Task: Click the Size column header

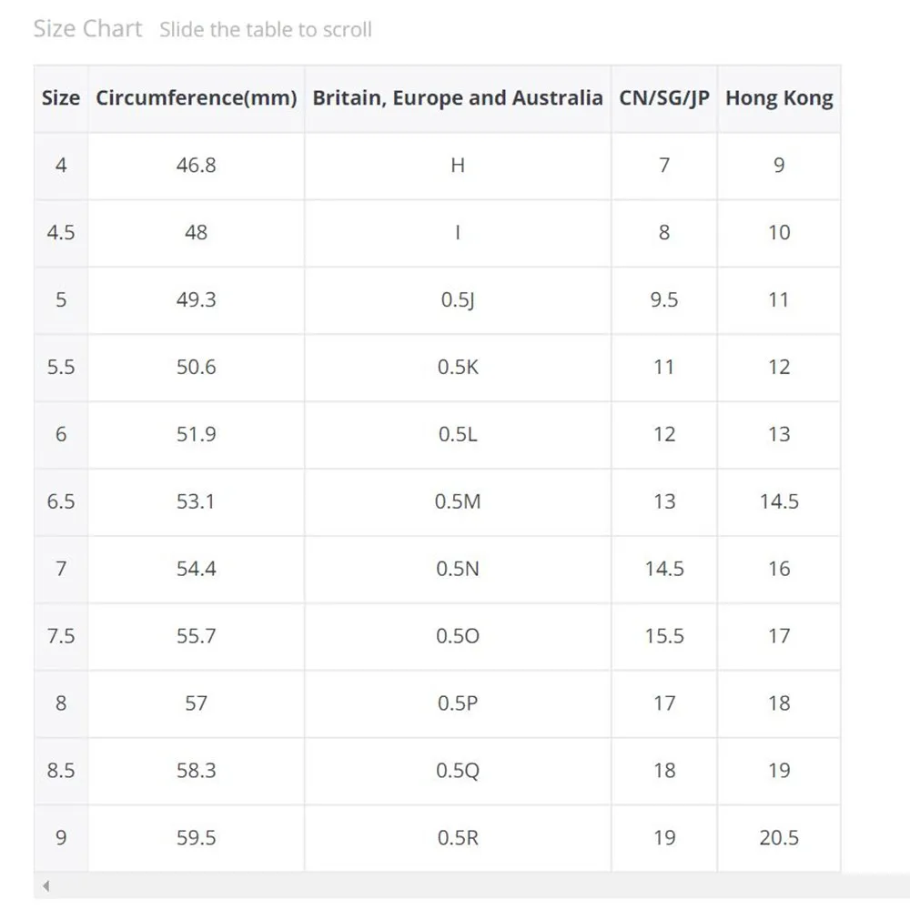Action: click(x=61, y=98)
